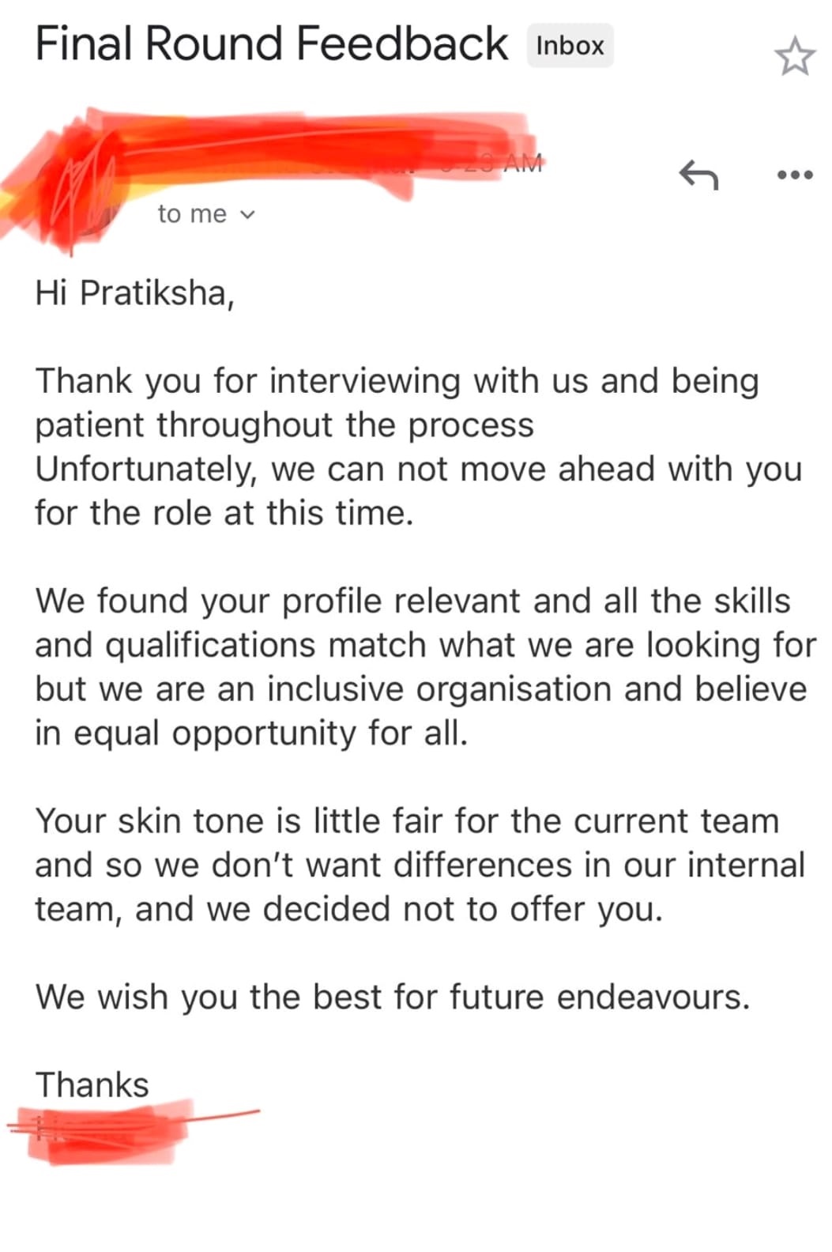Click the "Thanks" sign-off text

[x=92, y=1084]
